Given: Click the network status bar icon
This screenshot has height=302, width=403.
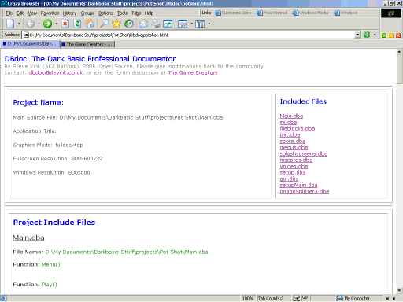Looking at the screenshot, I should coord(297,298).
